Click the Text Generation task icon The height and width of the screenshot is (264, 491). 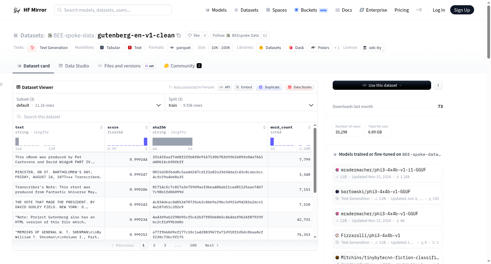(33, 48)
